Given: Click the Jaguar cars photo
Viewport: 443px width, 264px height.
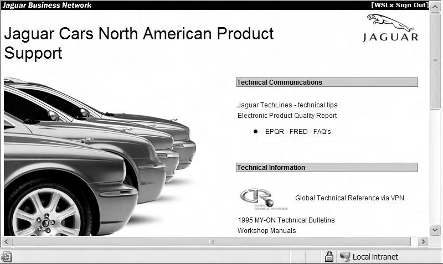Looking at the screenshot, I should click(x=100, y=157).
